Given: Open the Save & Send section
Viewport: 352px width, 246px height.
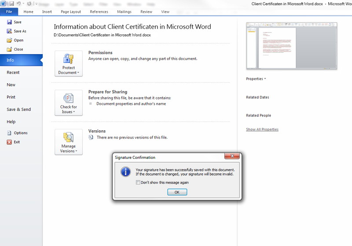Looking at the screenshot, I should click(18, 110).
